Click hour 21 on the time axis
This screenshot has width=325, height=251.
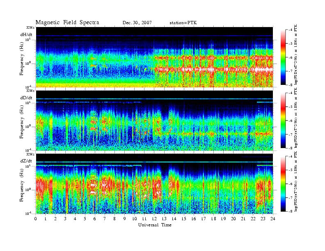click(243, 219)
